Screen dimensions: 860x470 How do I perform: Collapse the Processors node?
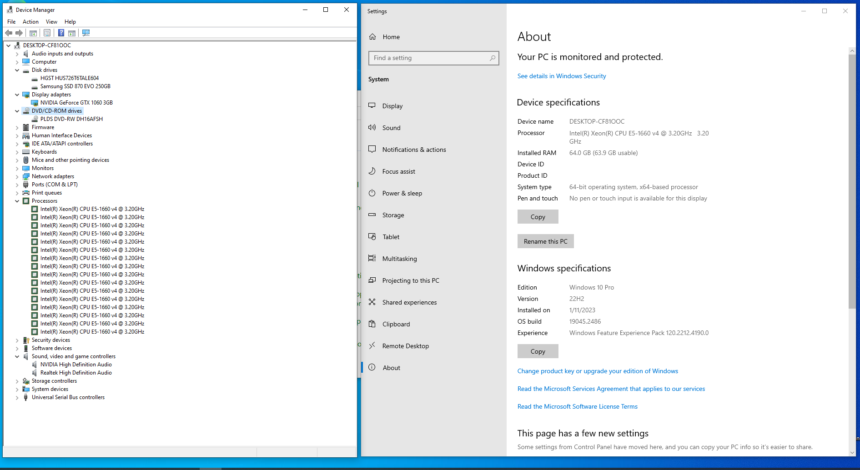point(17,201)
